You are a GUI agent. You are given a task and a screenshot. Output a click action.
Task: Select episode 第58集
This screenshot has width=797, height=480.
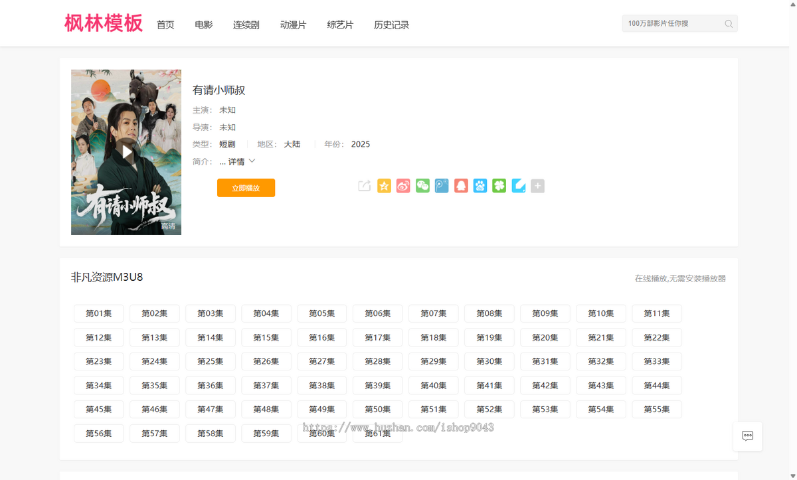click(x=211, y=433)
